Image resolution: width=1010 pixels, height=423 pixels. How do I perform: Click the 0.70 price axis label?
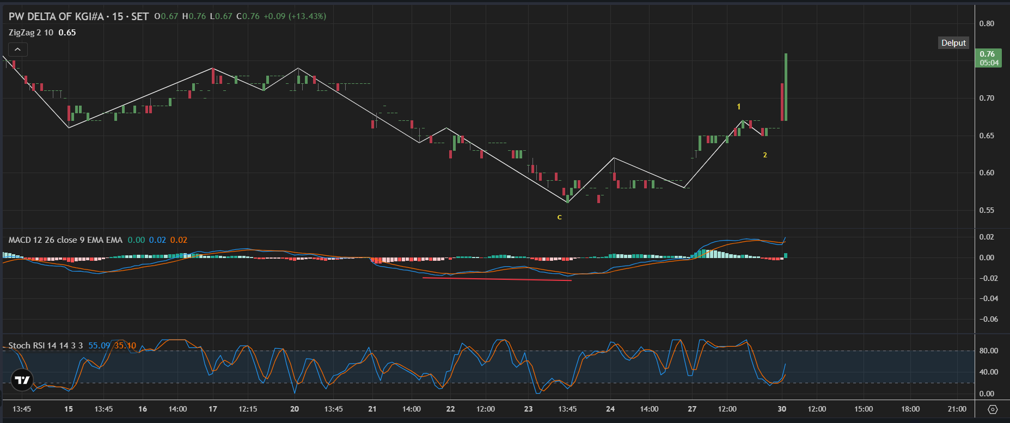[x=987, y=98]
